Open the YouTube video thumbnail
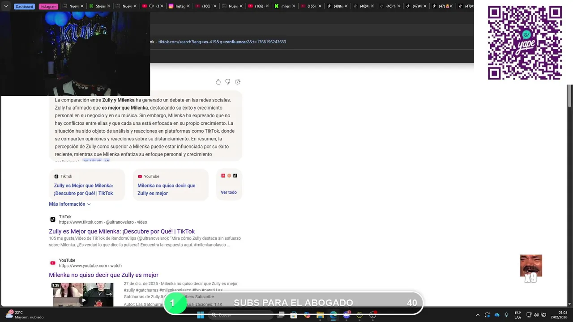 pos(83,294)
